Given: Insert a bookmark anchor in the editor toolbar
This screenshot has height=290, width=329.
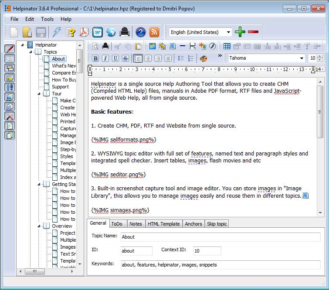Looking at the screenshot, I should [173, 46].
